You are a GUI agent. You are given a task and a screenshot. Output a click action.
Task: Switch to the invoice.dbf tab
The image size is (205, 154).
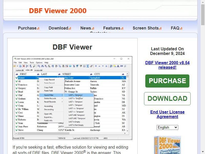coord(38,70)
